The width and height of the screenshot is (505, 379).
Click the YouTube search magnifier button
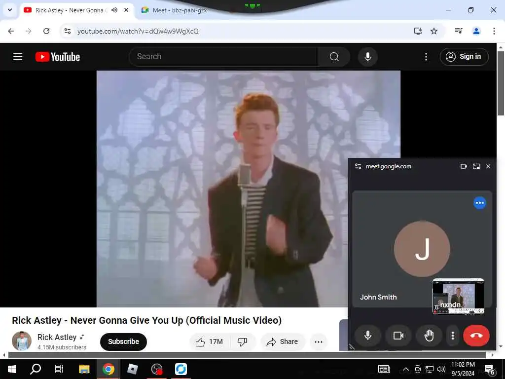pos(334,57)
